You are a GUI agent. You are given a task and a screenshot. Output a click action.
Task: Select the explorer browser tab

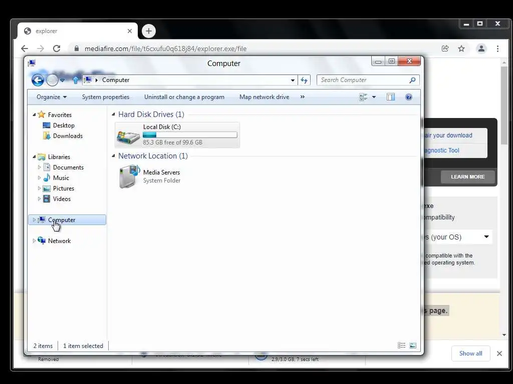(78, 31)
